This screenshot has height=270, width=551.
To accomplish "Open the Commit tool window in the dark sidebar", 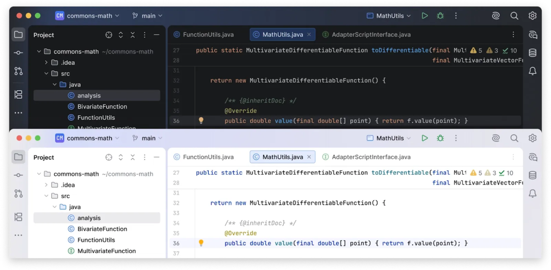I will coord(18,53).
